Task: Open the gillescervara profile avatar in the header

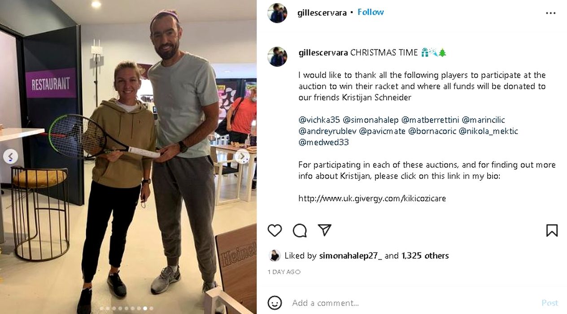Action: [x=277, y=13]
